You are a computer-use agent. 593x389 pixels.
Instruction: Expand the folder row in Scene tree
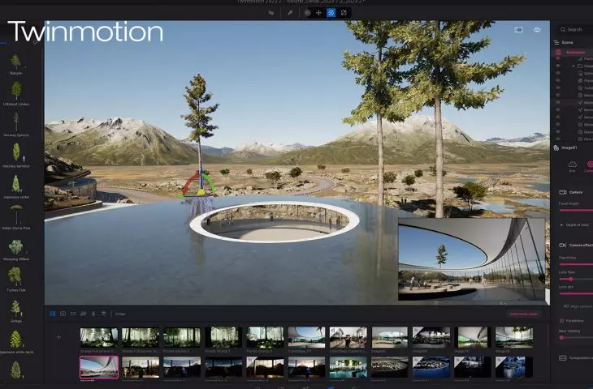[x=574, y=66]
